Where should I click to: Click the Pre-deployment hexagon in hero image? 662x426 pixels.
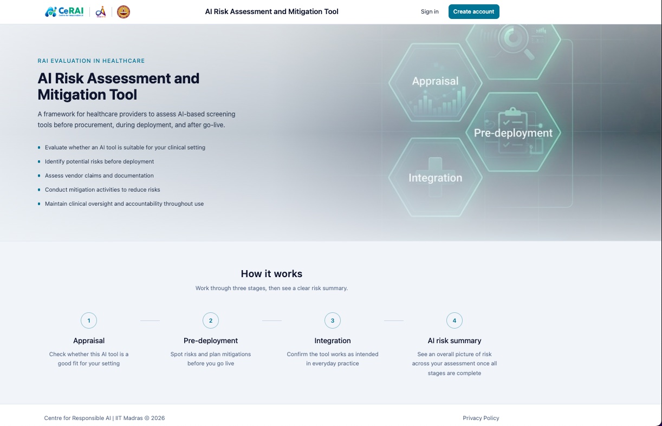point(513,132)
